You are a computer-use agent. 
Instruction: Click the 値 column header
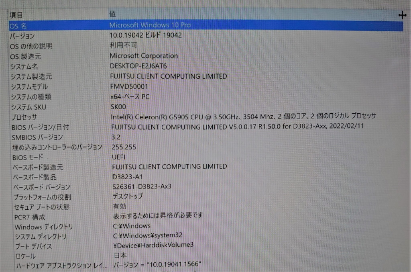pos(113,14)
